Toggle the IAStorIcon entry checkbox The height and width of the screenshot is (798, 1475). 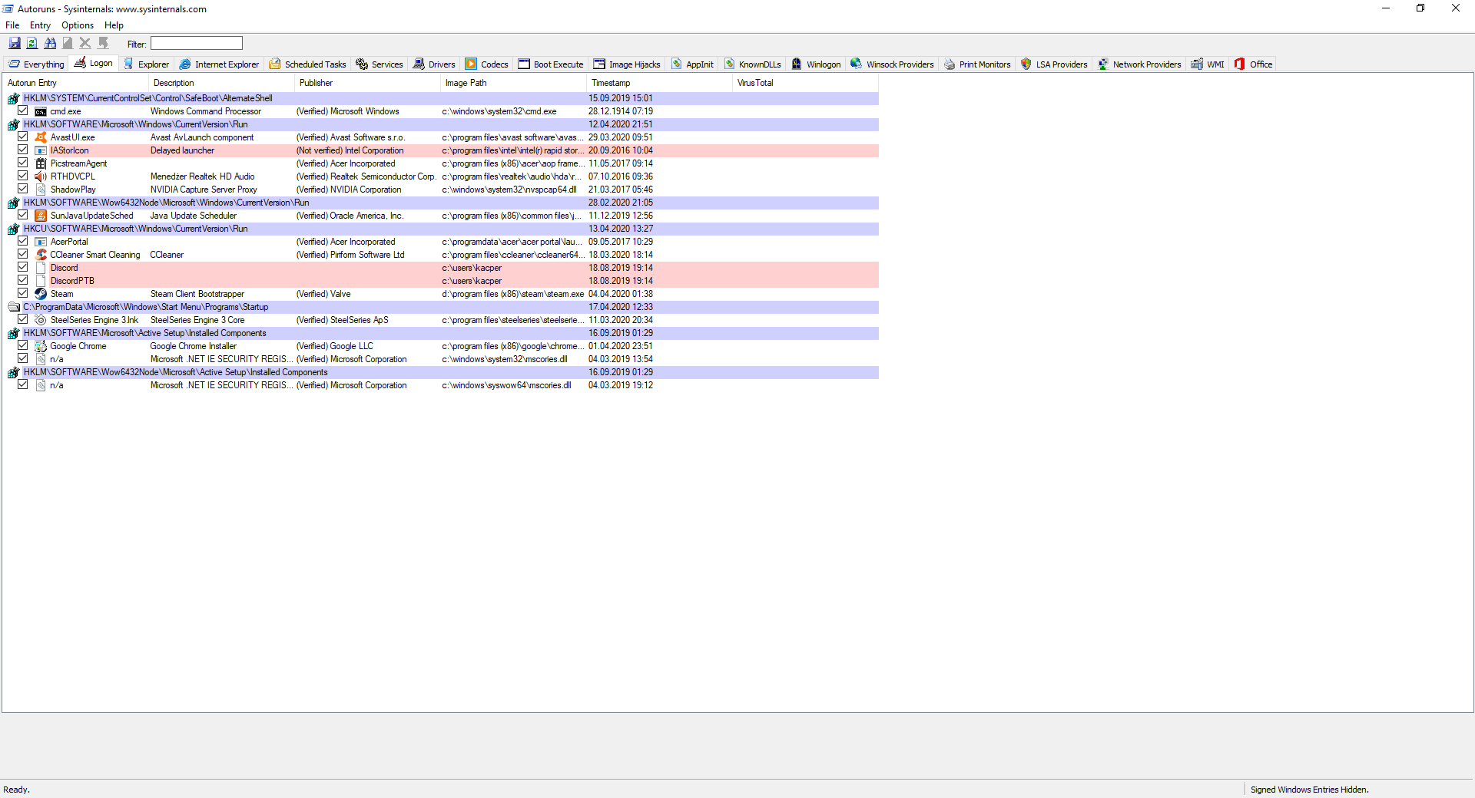pyautogui.click(x=23, y=150)
